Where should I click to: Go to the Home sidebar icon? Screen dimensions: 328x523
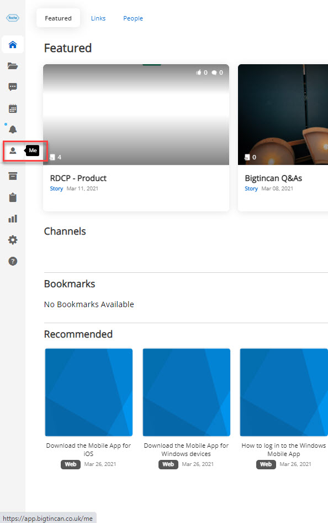[13, 44]
